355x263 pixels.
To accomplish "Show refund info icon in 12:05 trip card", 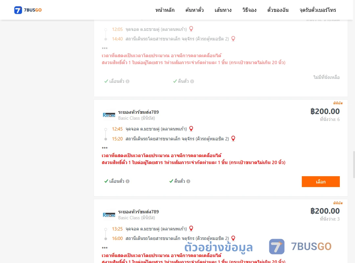I will point(192,81).
